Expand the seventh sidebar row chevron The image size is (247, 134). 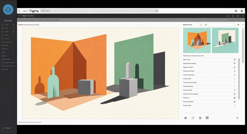pyautogui.click(x=14, y=46)
